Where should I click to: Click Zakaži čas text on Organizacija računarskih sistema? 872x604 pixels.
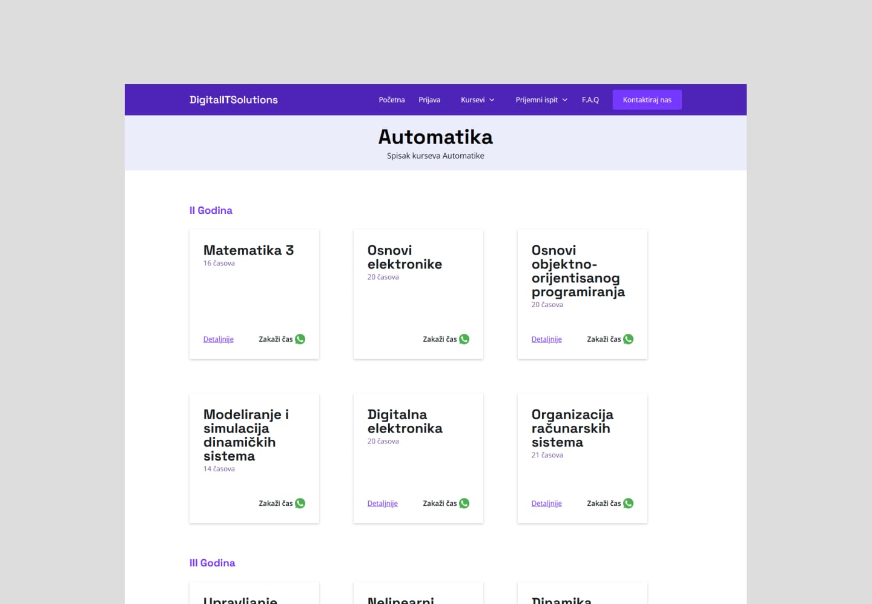pos(604,503)
